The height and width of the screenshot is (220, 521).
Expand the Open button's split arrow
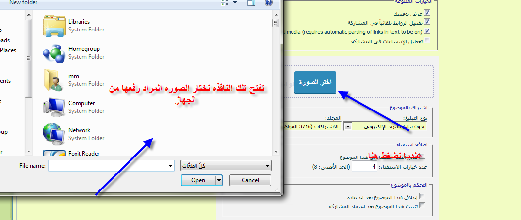219,180
